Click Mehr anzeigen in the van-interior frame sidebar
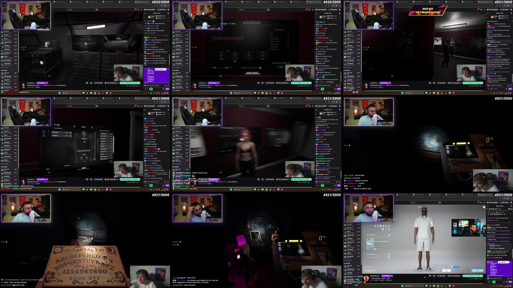This screenshot has height=288, width=513. [5, 68]
